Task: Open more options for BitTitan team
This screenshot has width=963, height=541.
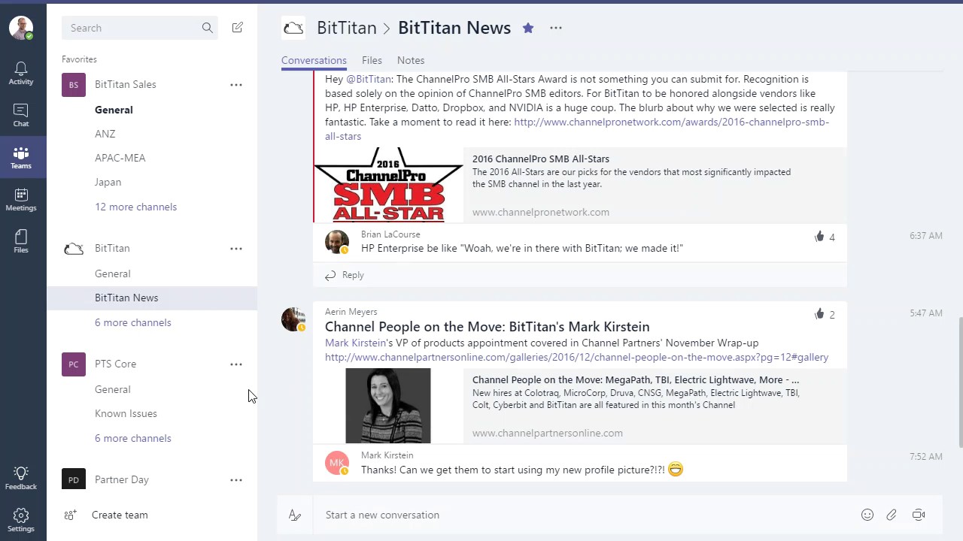Action: coord(236,249)
